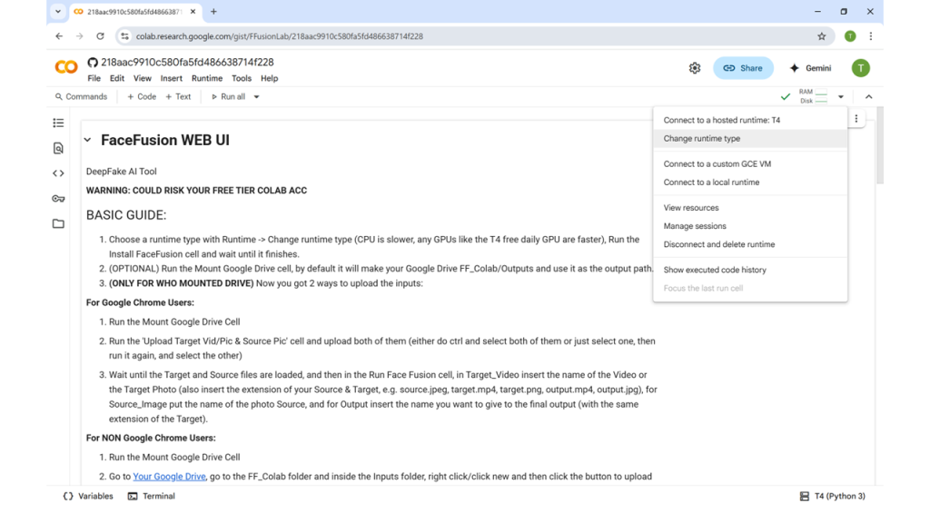This screenshot has width=930, height=523.
Task: Reload the page
Action: point(100,36)
